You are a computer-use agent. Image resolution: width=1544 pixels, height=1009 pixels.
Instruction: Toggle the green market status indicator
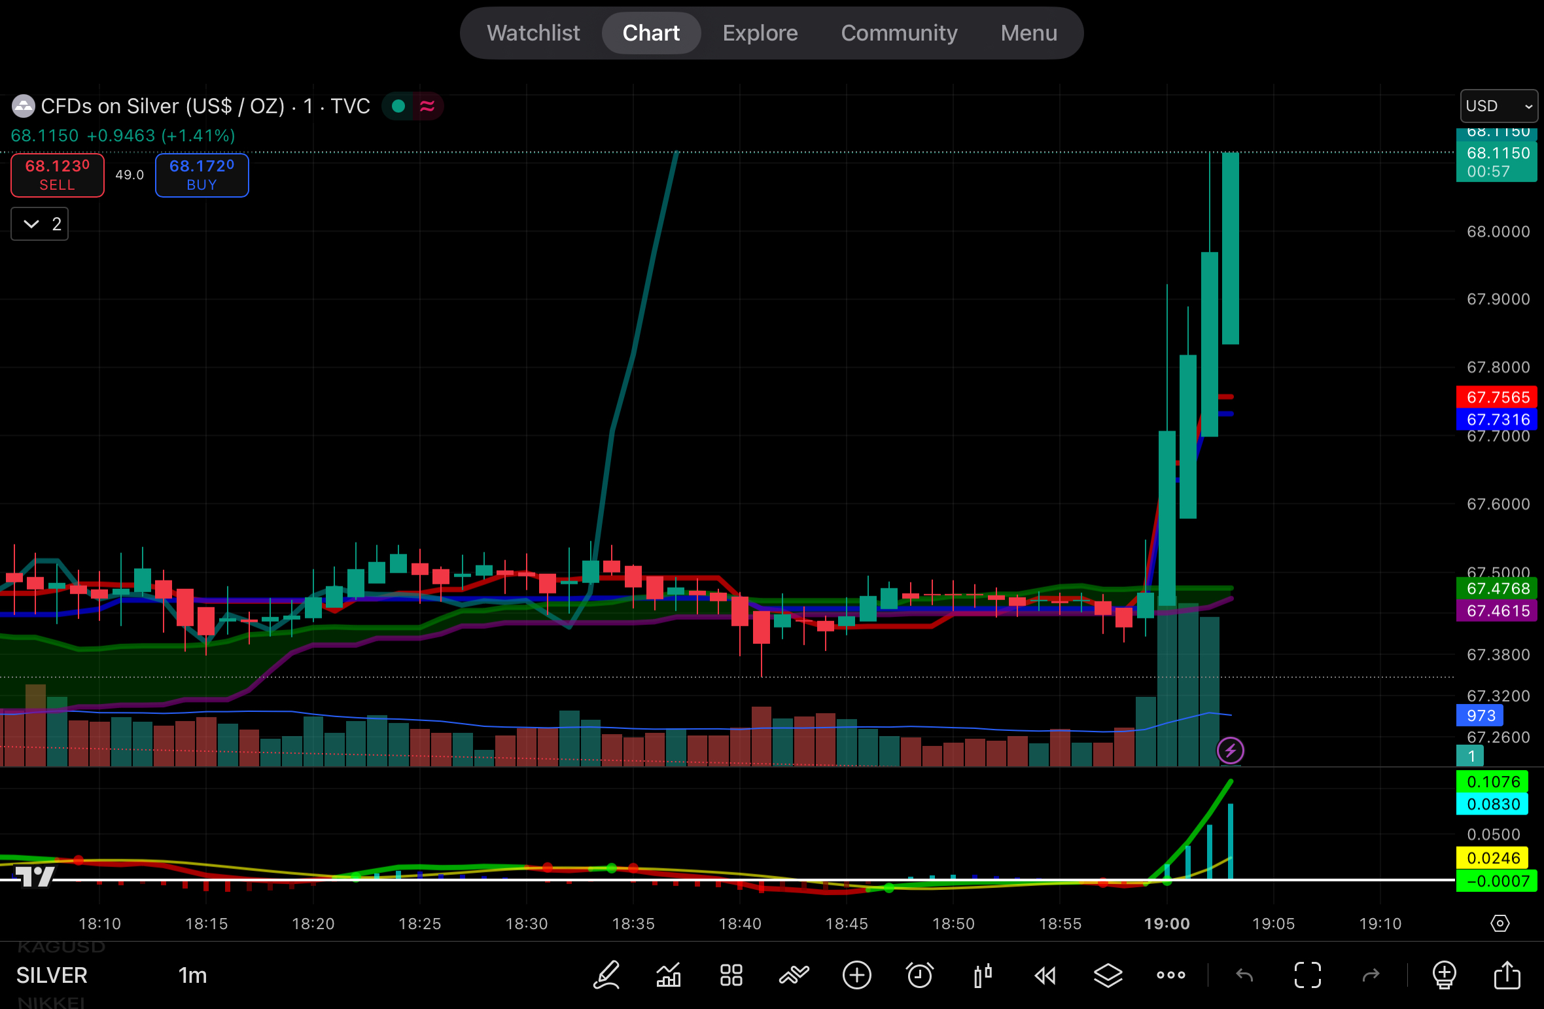point(398,106)
